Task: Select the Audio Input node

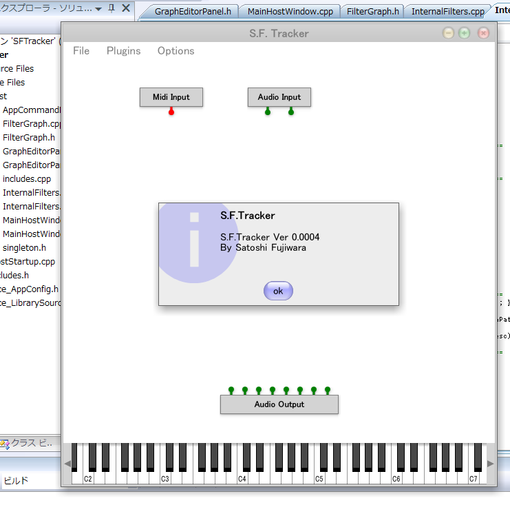Action: (x=279, y=97)
